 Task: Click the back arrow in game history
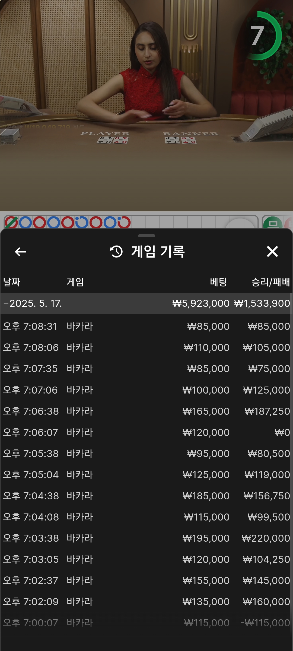point(20,252)
